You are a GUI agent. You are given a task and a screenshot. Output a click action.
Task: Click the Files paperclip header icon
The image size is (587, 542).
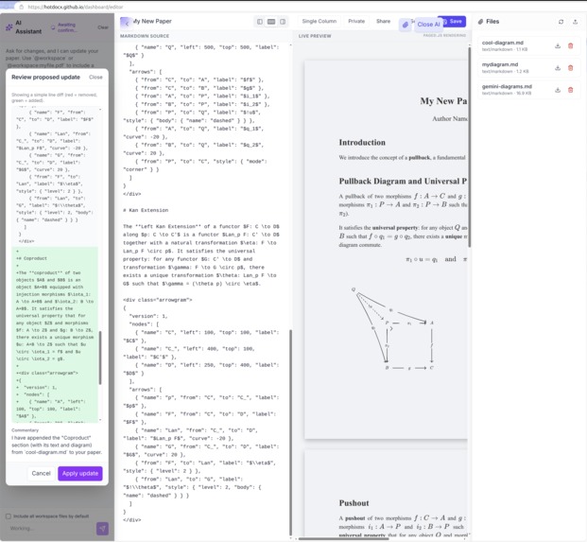(481, 22)
